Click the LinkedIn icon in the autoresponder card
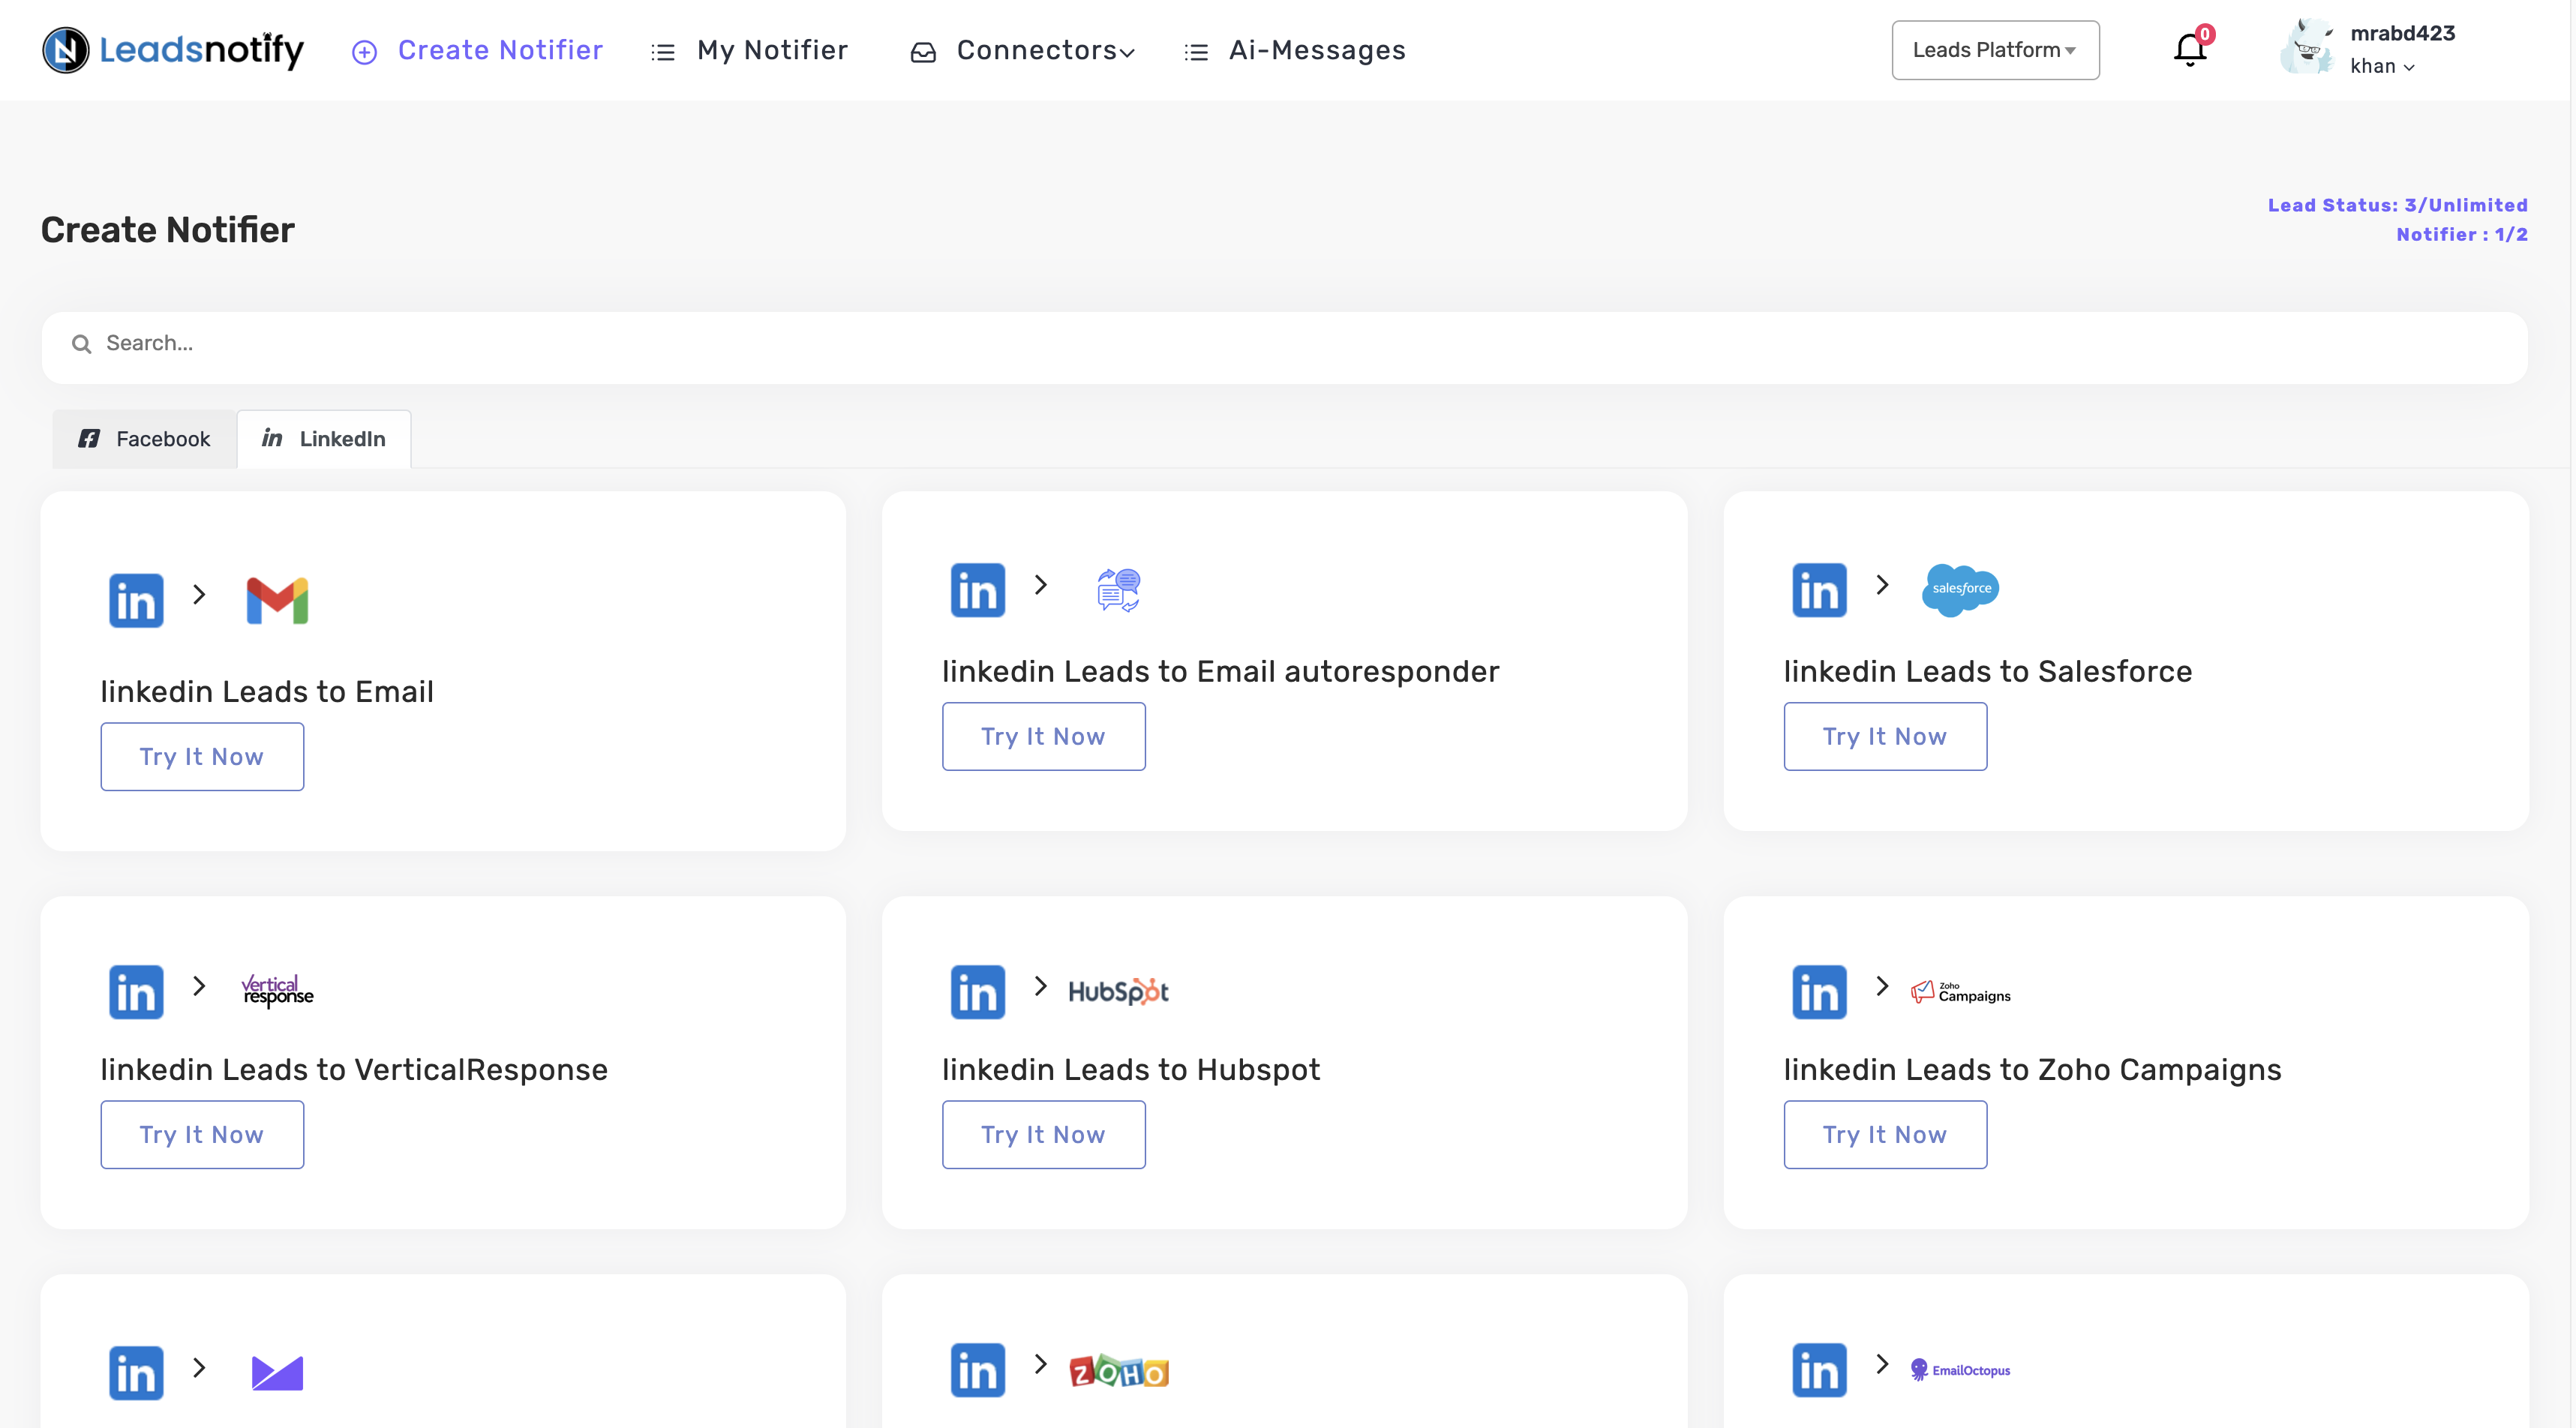Viewport: 2576px width, 1428px height. point(977,590)
